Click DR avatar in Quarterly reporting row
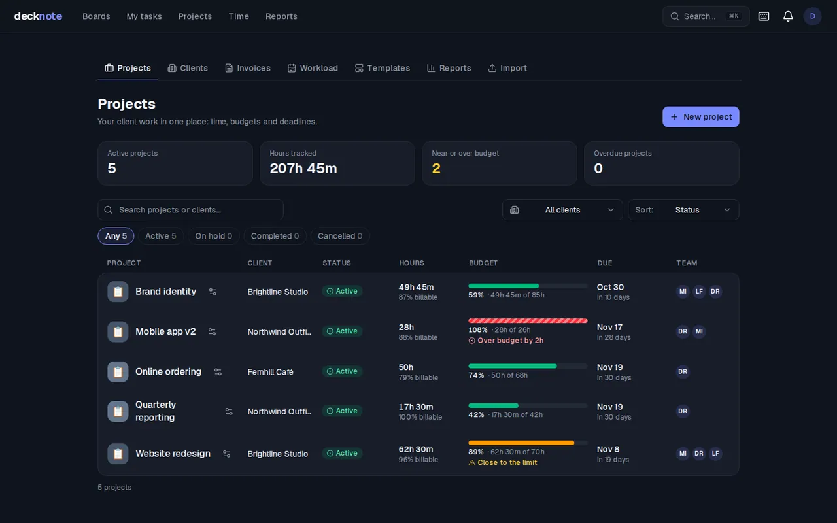The width and height of the screenshot is (837, 523). (683, 411)
